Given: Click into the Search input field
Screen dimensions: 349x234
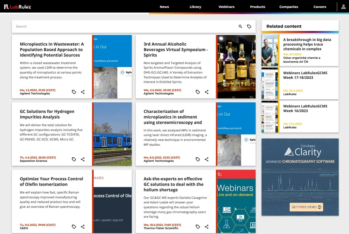Looking at the screenshot, I should pos(125,27).
